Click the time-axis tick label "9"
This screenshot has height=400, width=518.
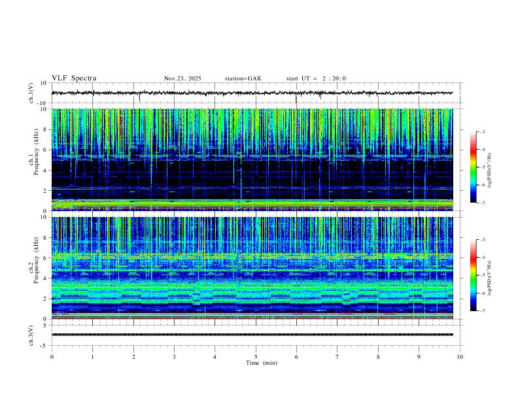(419, 357)
